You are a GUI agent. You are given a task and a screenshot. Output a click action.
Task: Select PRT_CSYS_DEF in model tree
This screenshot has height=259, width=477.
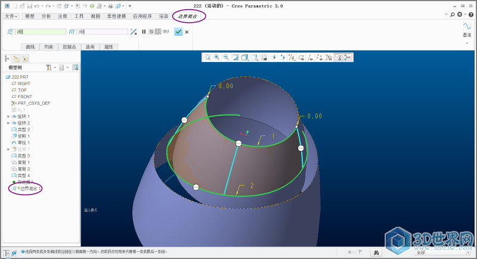(31, 103)
